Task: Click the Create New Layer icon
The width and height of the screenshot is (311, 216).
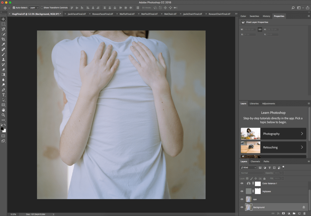Action: point(299,213)
